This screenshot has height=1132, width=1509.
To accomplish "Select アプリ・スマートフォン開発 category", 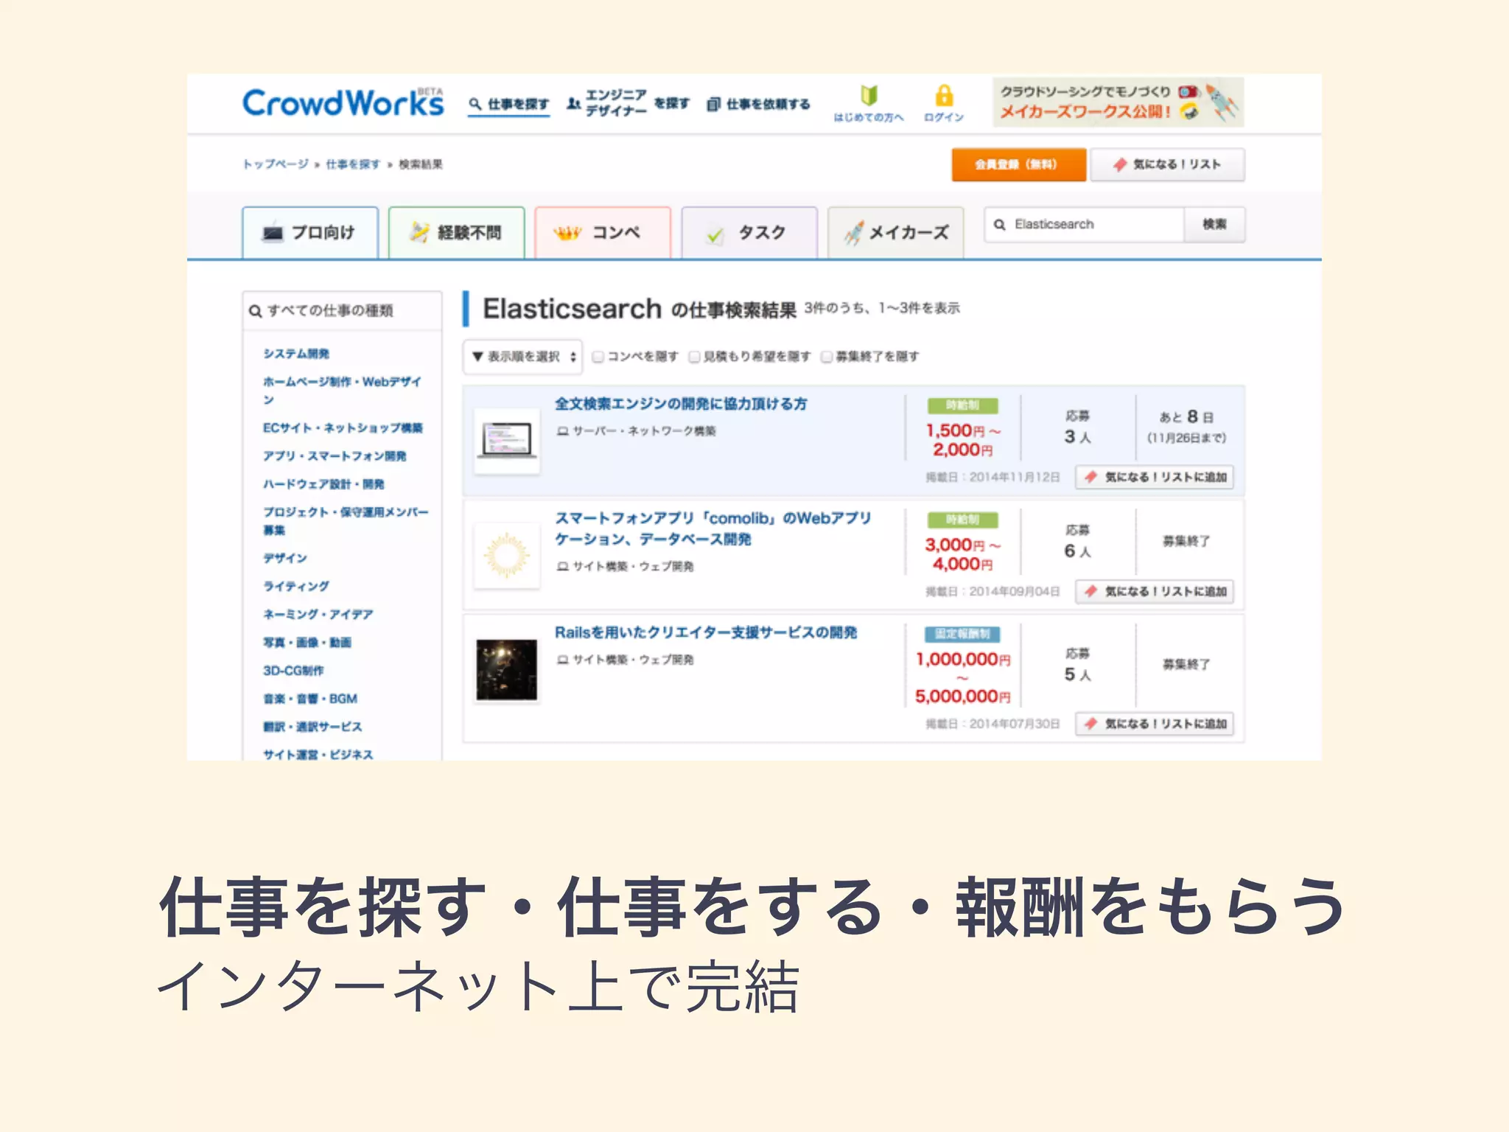I will point(335,456).
